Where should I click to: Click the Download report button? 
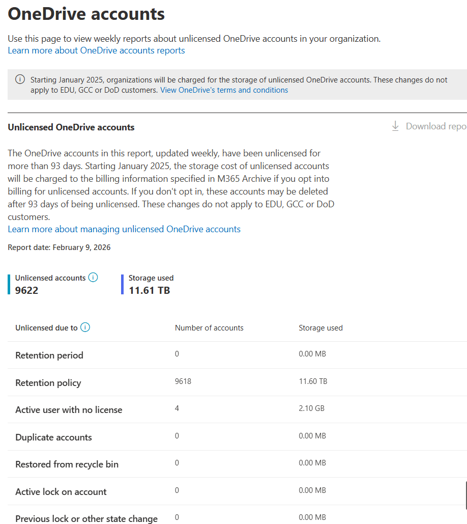(x=429, y=126)
